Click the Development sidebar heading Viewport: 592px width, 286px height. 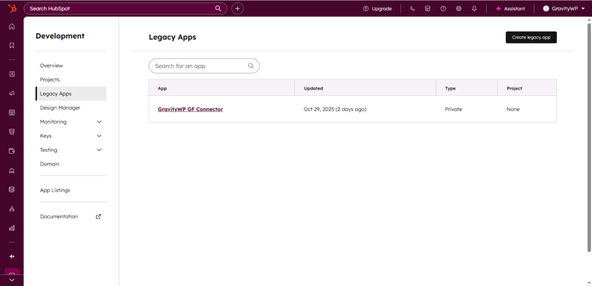point(60,36)
